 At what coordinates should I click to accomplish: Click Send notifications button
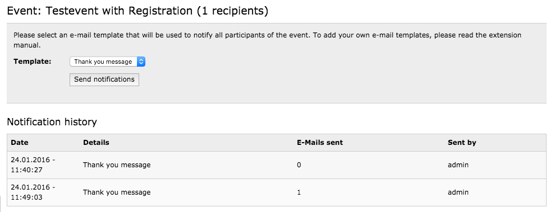tap(104, 79)
